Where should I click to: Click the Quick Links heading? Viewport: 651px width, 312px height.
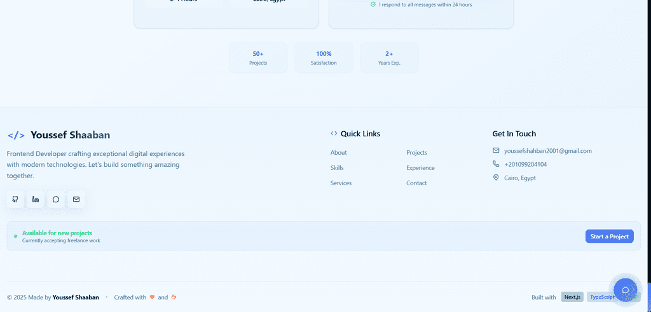tap(360, 133)
